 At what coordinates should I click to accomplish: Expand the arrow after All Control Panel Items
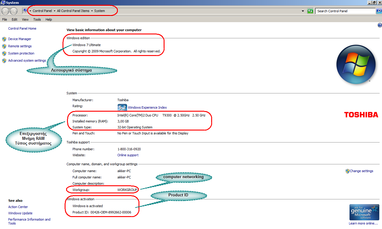(x=92, y=11)
